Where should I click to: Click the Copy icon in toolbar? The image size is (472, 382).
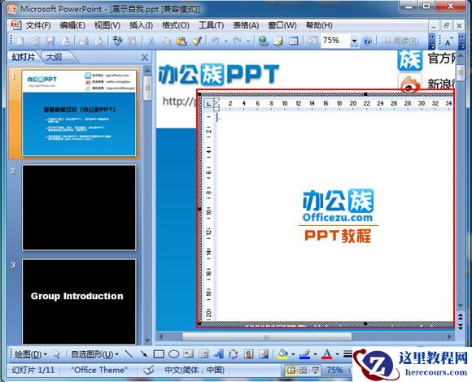pyautogui.click(x=166, y=41)
